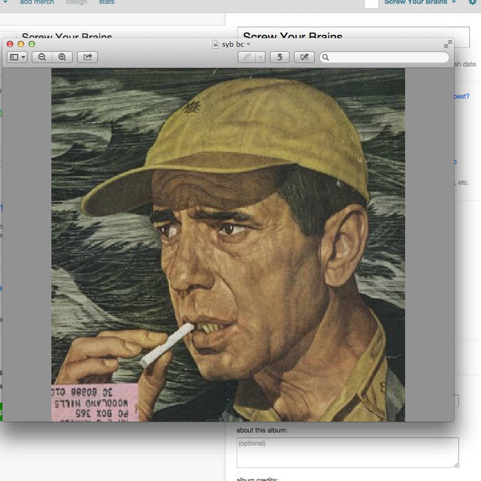The height and width of the screenshot is (481, 481).
Task: Click the document icon beside syb bc title
Action: [216, 44]
